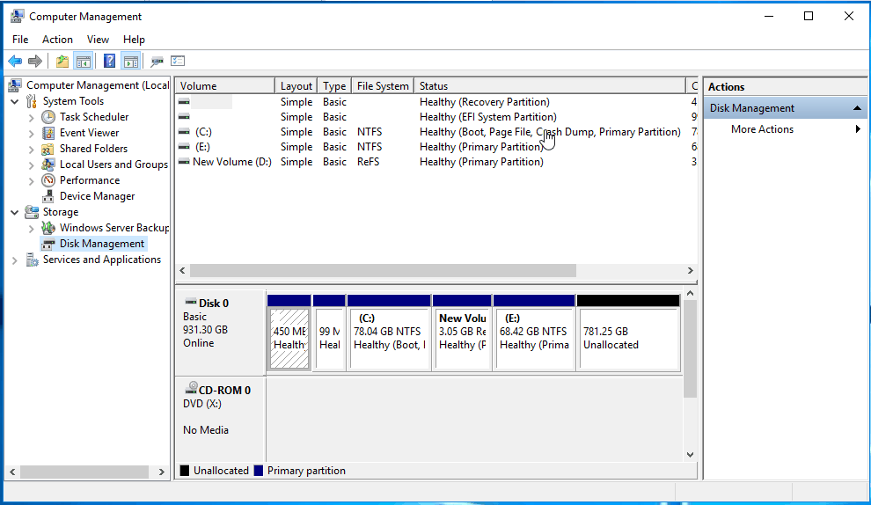Open the Help menu

[x=134, y=40]
